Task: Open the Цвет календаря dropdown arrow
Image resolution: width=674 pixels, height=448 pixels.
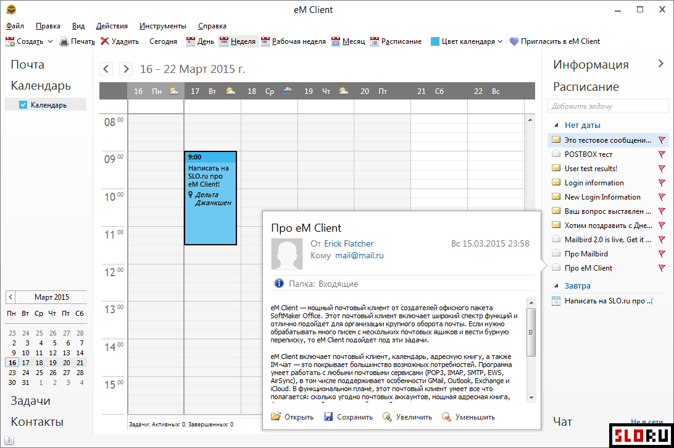Action: pos(501,41)
